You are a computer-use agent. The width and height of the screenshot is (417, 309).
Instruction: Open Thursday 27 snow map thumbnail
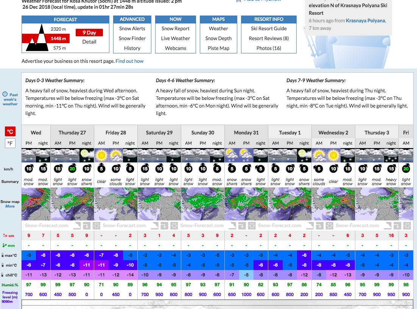point(72,204)
